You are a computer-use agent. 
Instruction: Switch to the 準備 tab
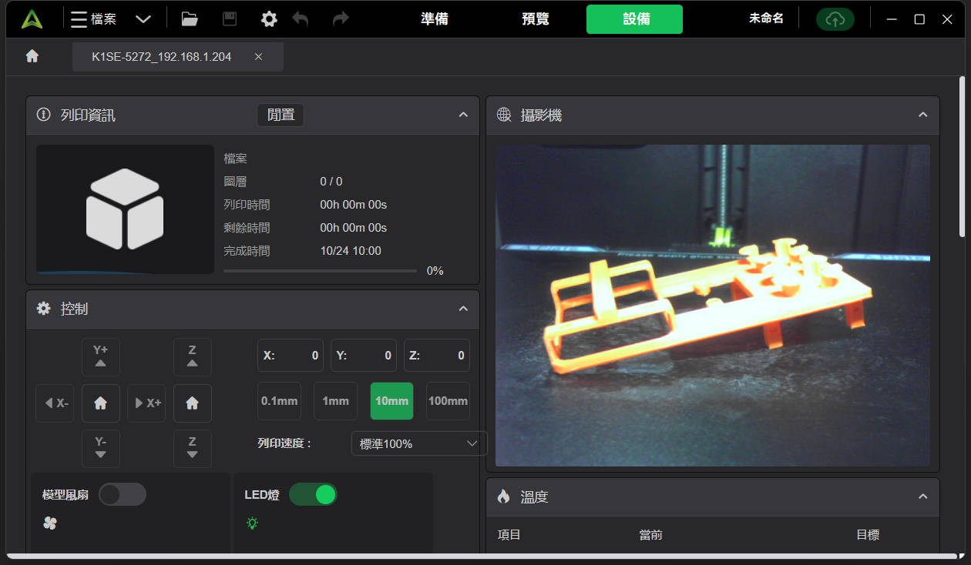tap(434, 18)
